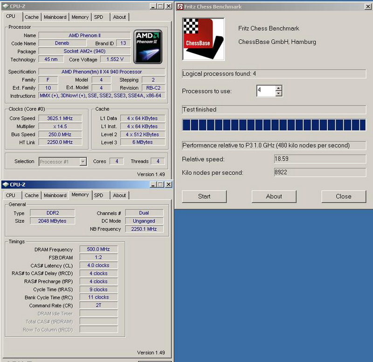373x362 pixels.
Task: Click the Multiplier value x 14.5
Action: coord(60,126)
